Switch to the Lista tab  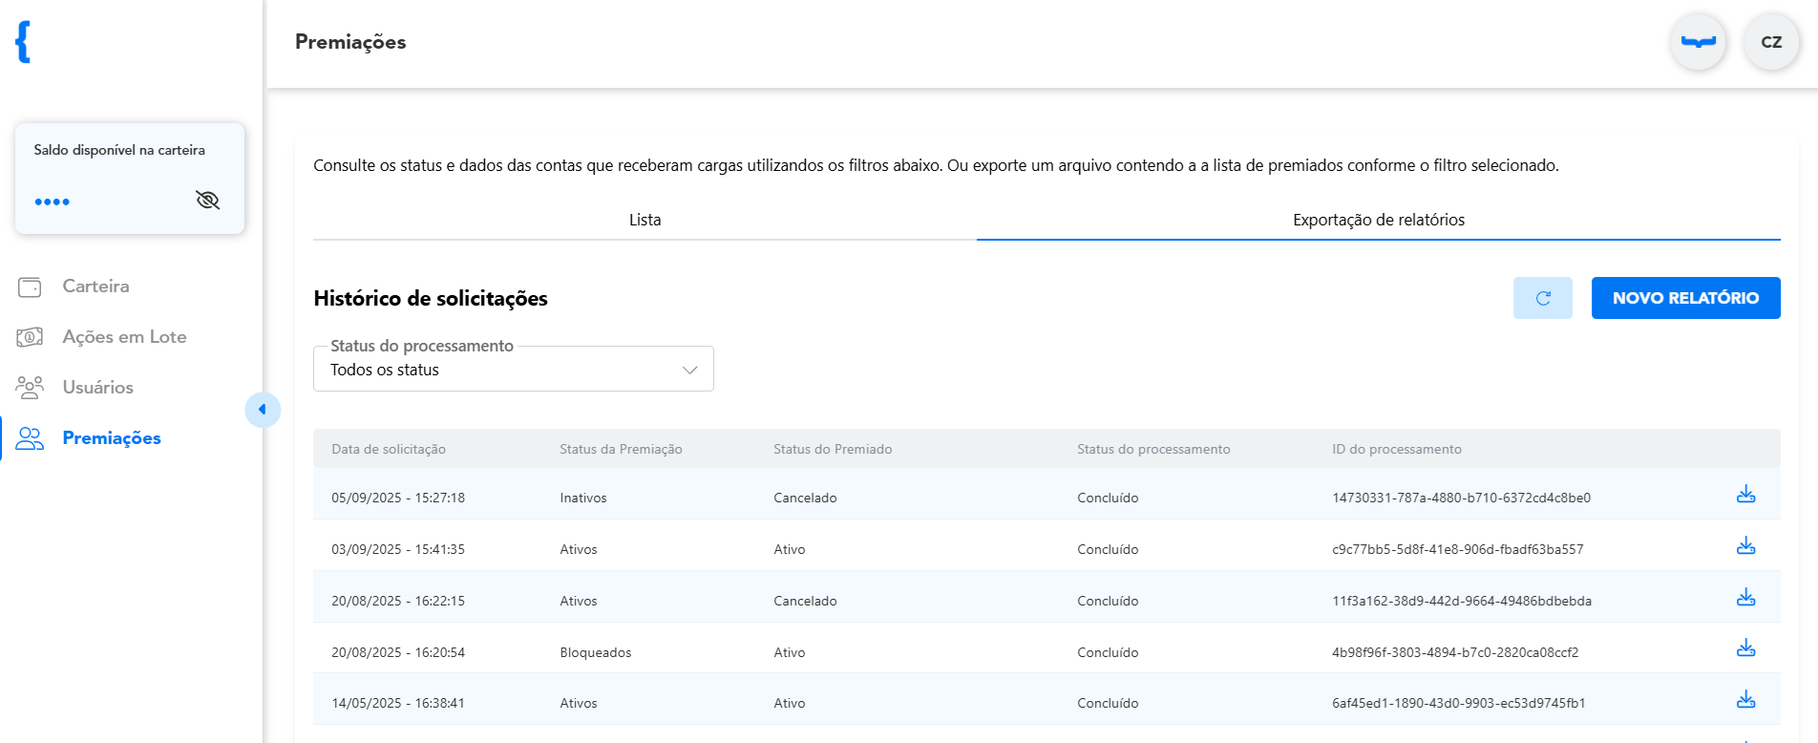(x=645, y=220)
